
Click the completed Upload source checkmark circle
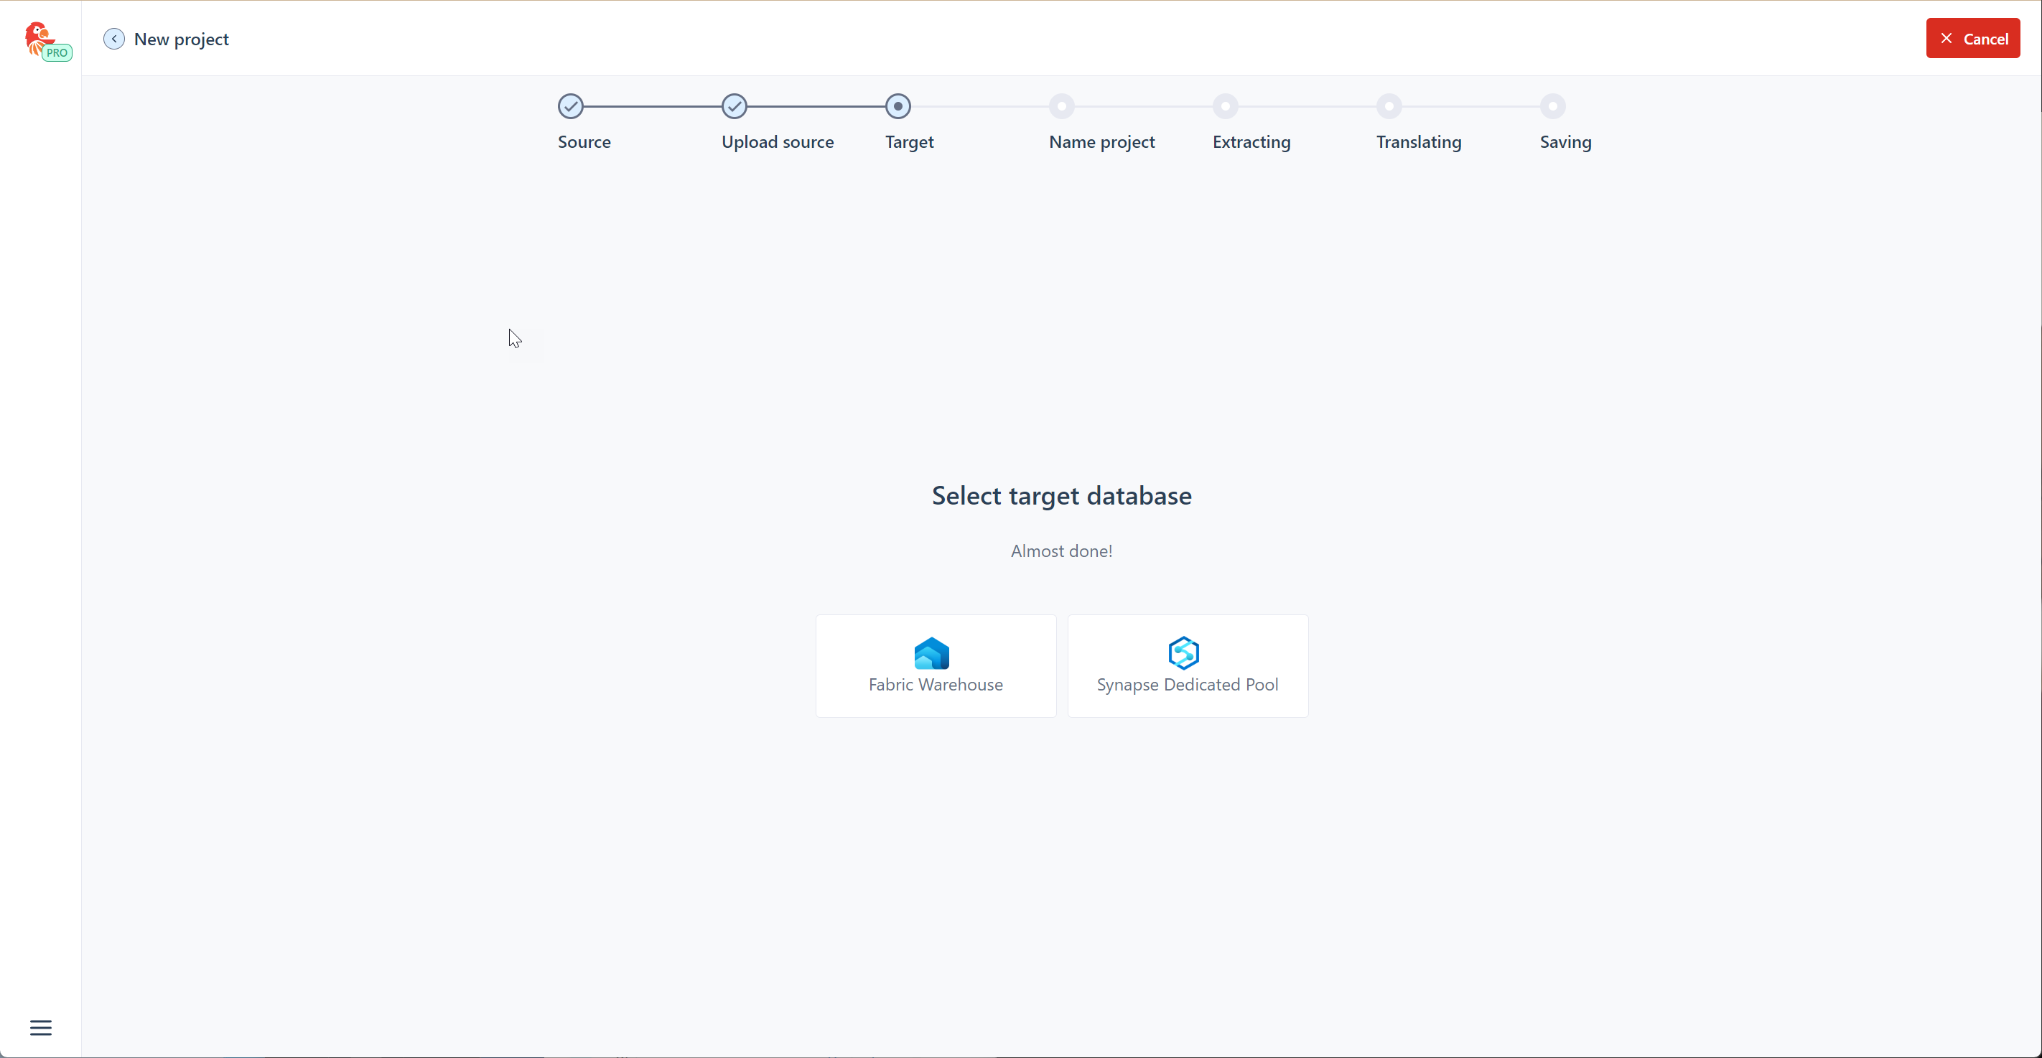pos(734,106)
